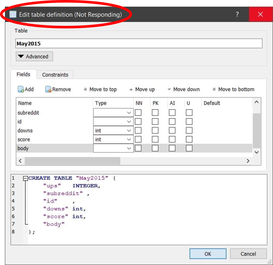The width and height of the screenshot is (273, 265).
Task: Click fields list scroll left arrow
Action: pyautogui.click(x=20, y=161)
